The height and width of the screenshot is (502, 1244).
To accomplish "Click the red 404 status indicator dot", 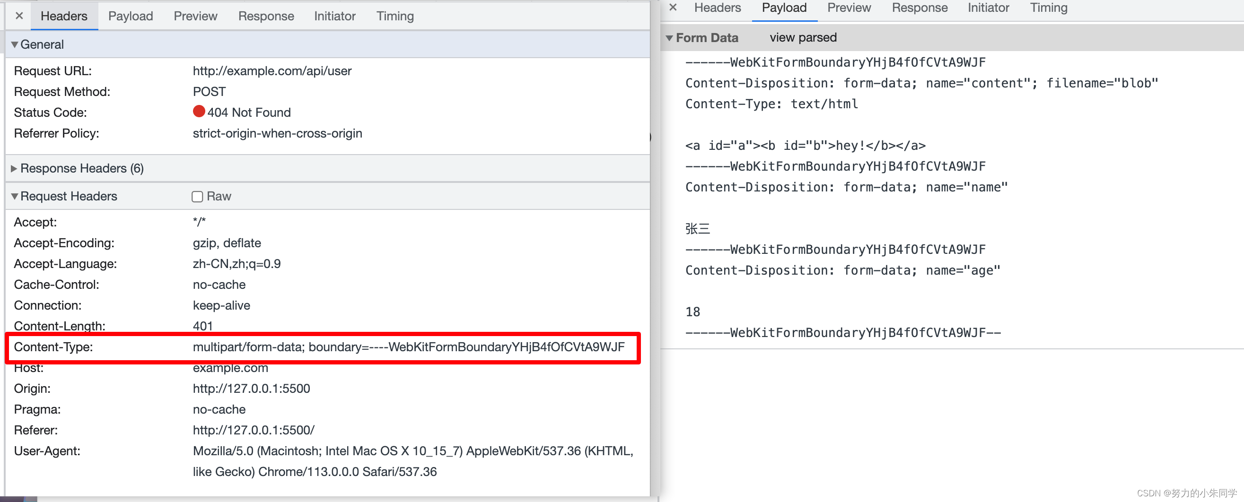I will tap(199, 112).
